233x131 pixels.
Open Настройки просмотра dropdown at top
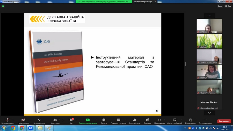[145, 2]
